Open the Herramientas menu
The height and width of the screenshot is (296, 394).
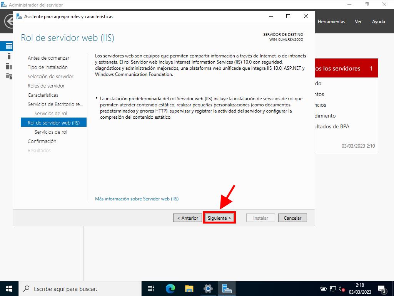pyautogui.click(x=331, y=22)
